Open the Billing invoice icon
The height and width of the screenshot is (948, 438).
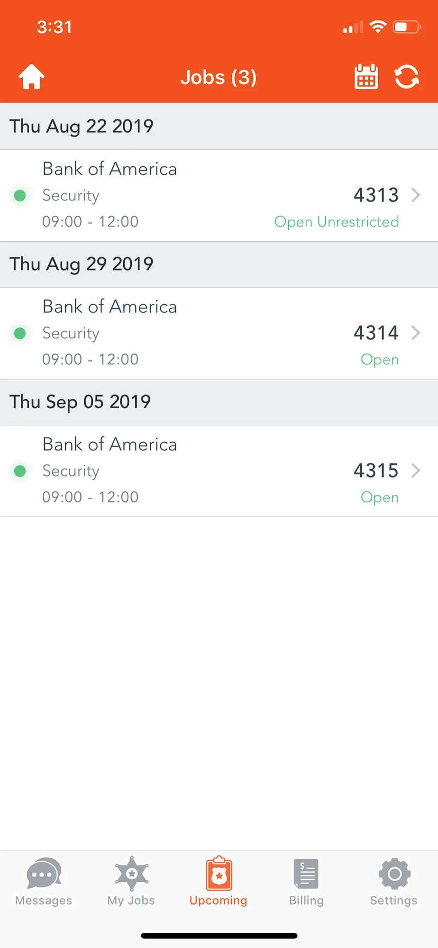[306, 873]
